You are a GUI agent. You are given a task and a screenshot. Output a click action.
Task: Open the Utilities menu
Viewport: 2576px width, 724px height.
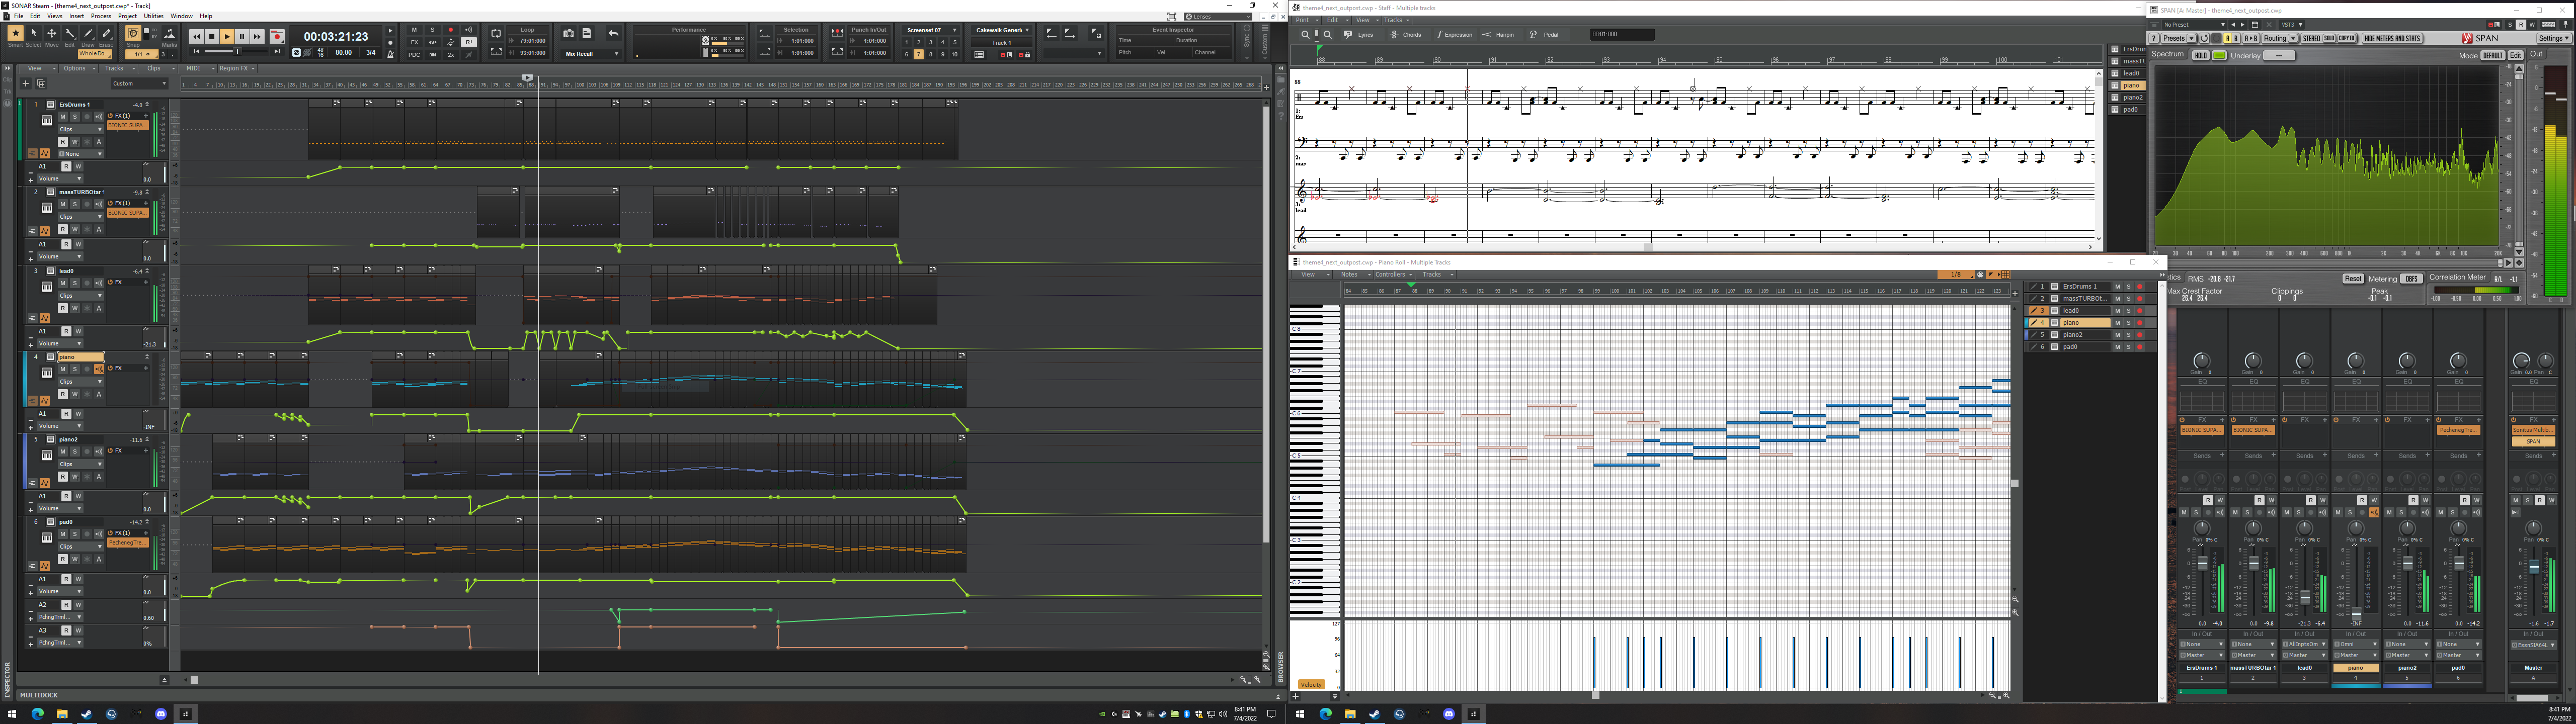[153, 16]
